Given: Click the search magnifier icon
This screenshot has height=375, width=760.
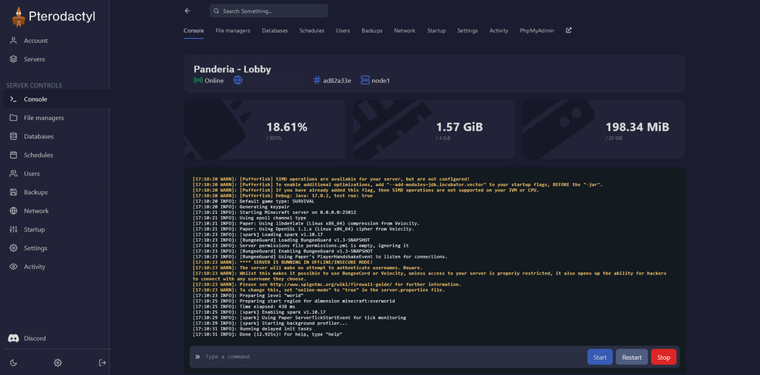Looking at the screenshot, I should [x=216, y=11].
